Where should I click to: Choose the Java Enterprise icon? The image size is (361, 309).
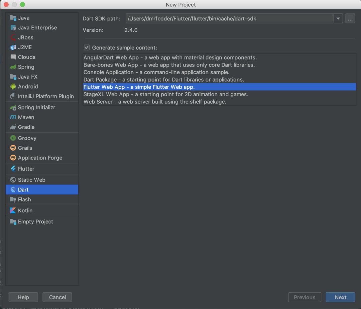(13, 28)
